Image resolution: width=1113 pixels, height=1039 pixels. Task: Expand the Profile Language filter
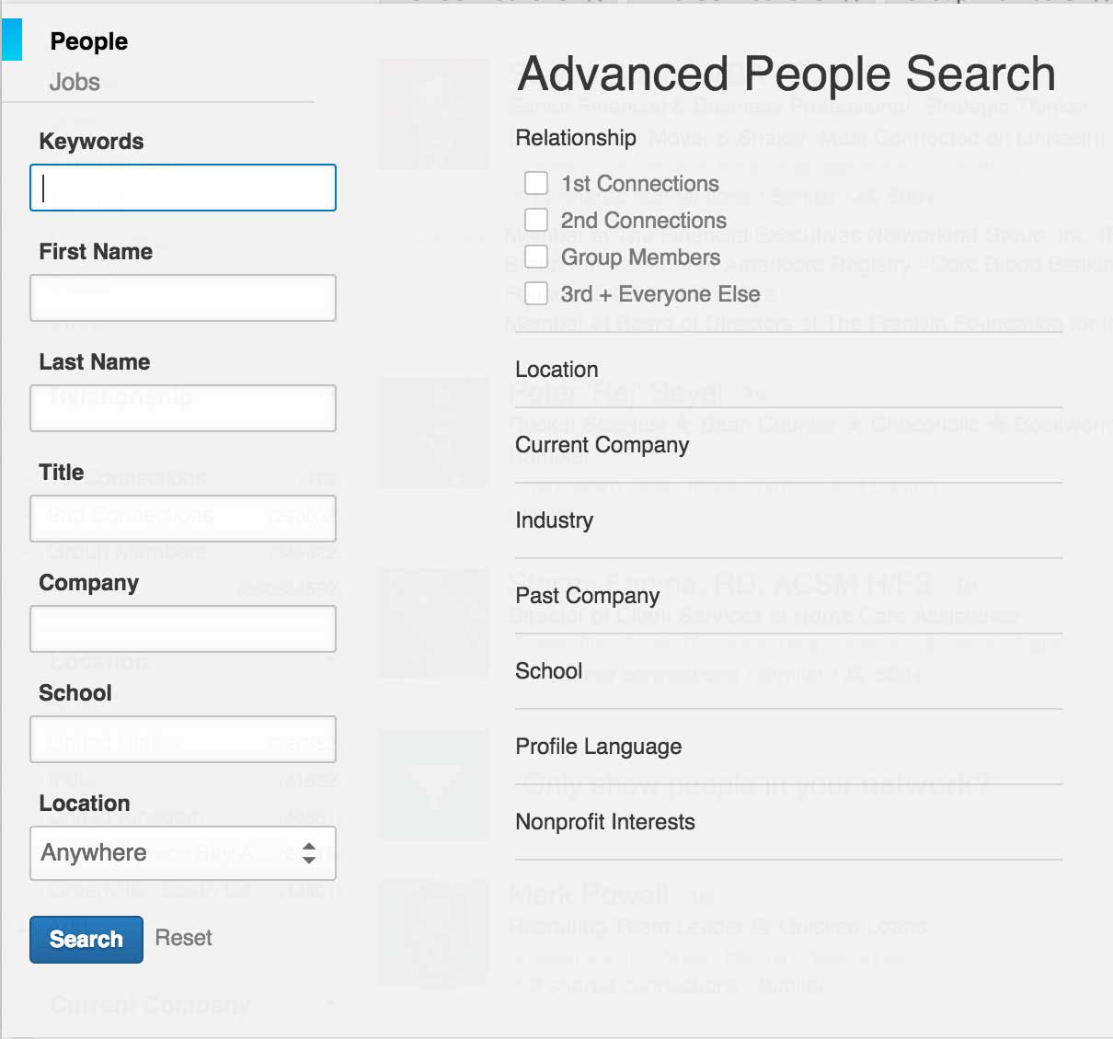[x=598, y=747]
